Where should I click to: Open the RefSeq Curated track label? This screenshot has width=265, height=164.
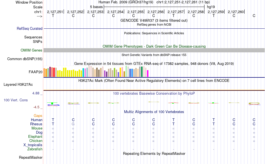pos(29,28)
